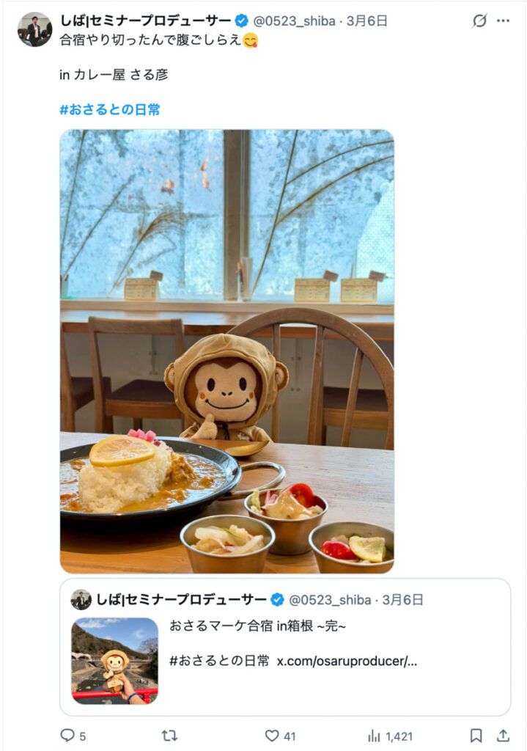Click the repost arrows icon
Image resolution: width=527 pixels, height=751 pixels.
tap(169, 735)
